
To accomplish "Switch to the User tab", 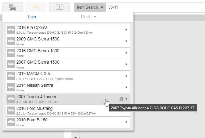I will point(32,17).
